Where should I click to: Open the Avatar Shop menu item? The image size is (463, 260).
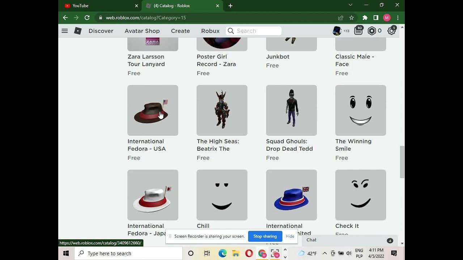[x=142, y=31]
